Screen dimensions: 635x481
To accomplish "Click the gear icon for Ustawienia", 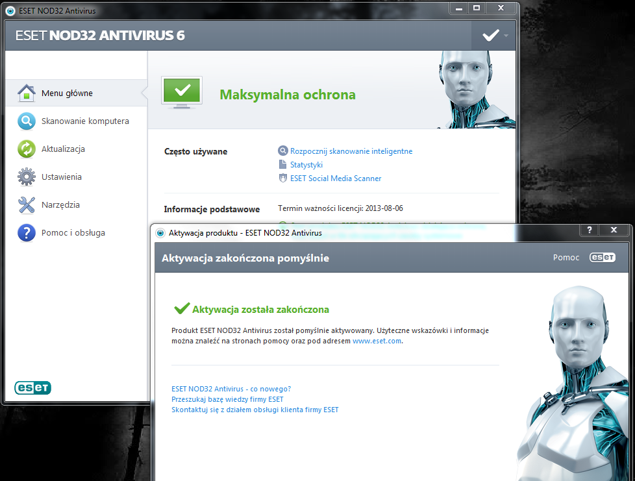I will tap(27, 177).
